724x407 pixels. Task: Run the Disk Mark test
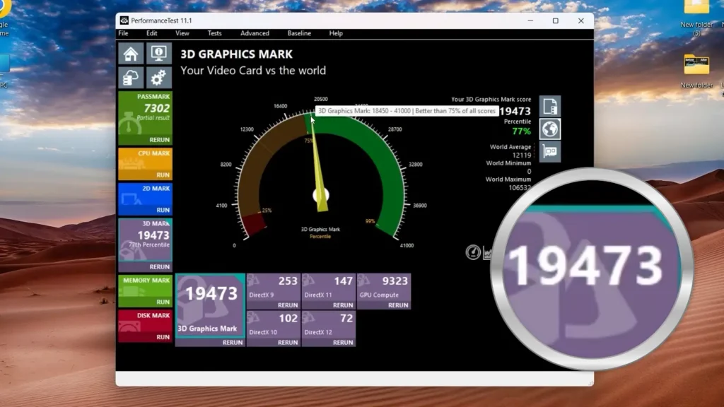click(x=163, y=337)
